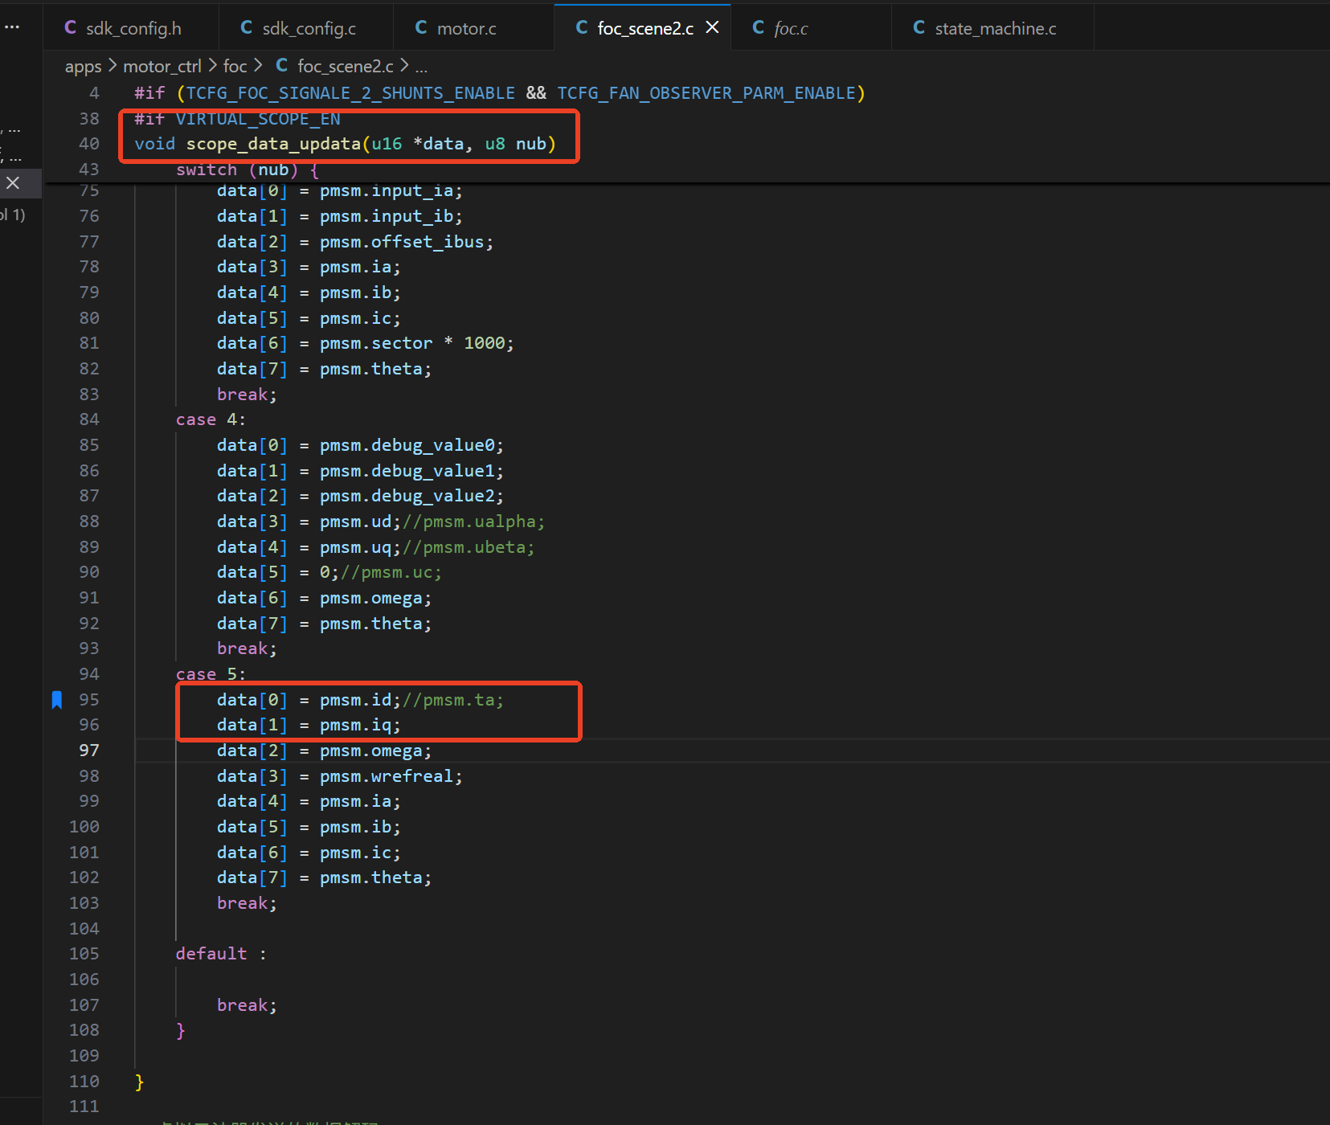
Task: Click line number 97 in the gutter
Action: (x=89, y=751)
